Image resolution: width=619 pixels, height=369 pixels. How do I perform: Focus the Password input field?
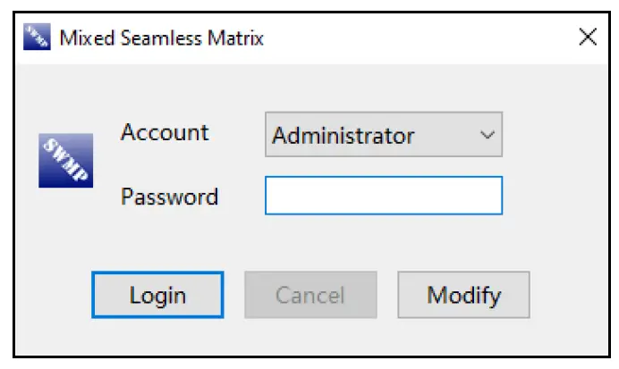click(x=383, y=196)
